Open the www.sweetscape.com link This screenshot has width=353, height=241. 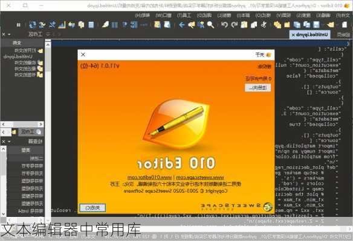[x=200, y=177]
